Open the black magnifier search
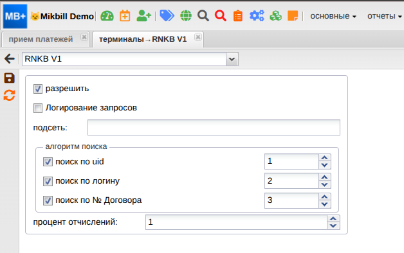The width and height of the screenshot is (404, 253). (x=203, y=16)
